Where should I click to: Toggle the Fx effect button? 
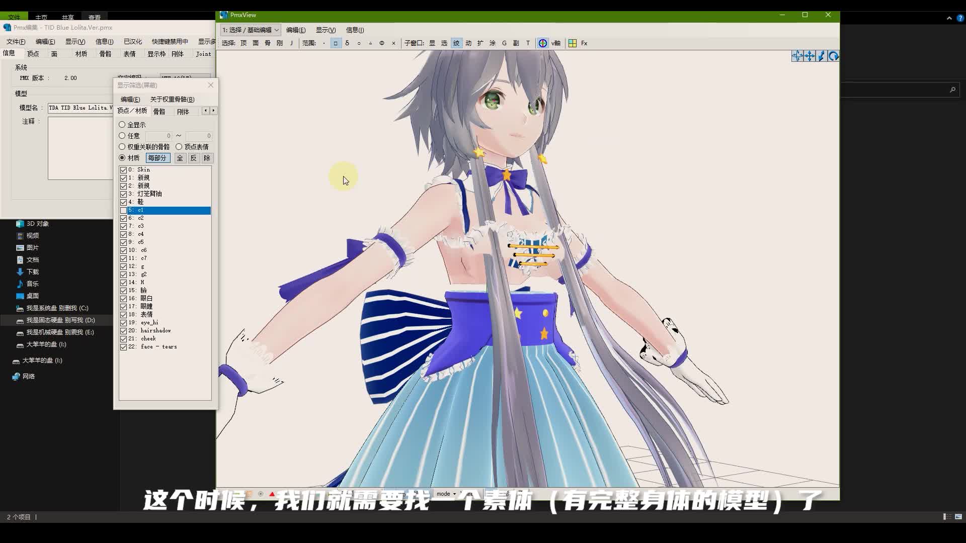coord(584,43)
